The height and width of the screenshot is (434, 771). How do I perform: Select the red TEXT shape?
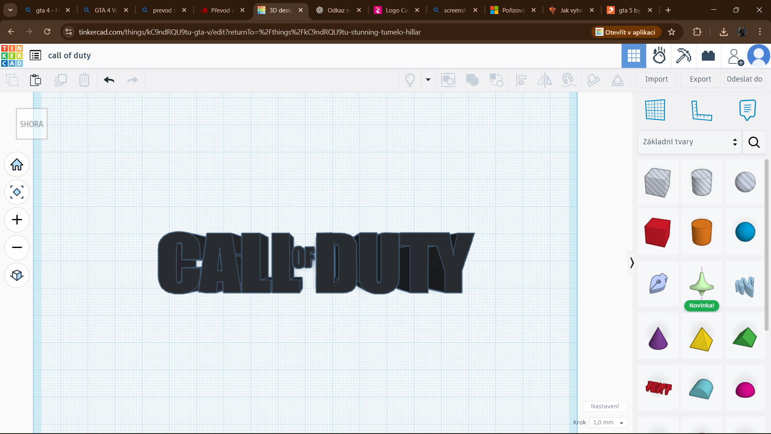point(659,388)
